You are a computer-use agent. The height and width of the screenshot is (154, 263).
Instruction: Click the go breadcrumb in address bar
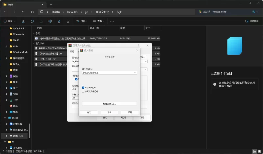click(86, 12)
